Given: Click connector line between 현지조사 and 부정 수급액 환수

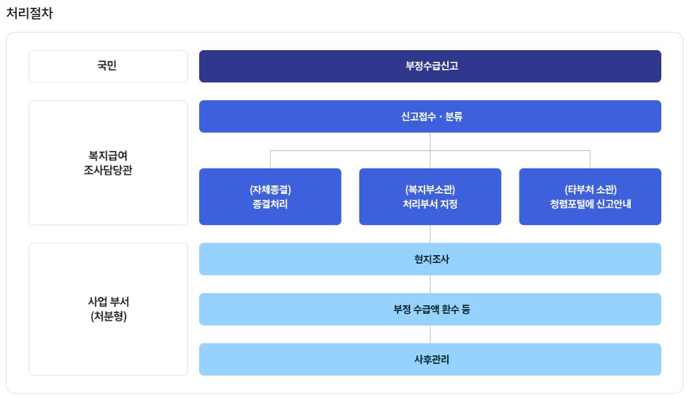Looking at the screenshot, I should coord(430,284).
